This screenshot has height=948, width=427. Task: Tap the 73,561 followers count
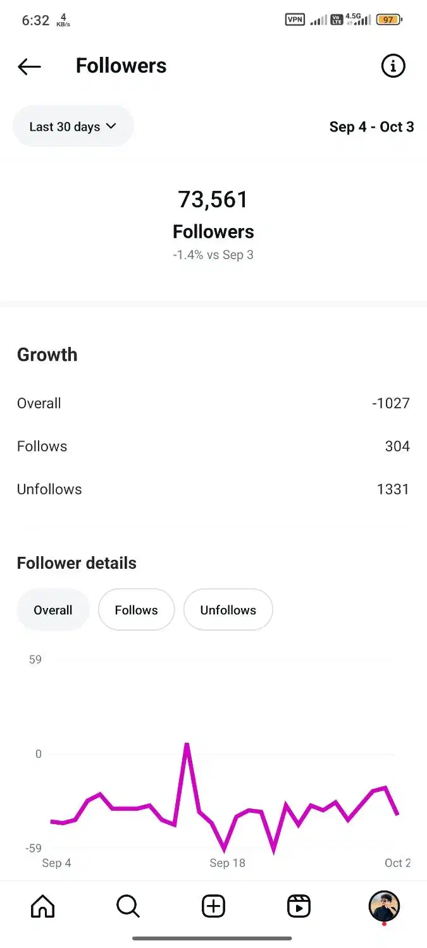point(213,200)
